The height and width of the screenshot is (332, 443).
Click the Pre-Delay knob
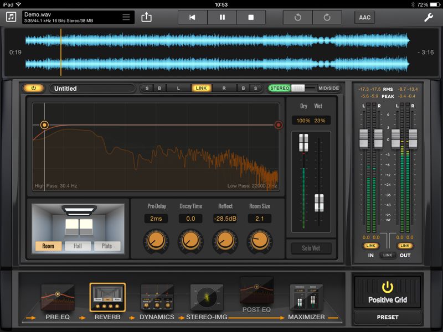[x=156, y=241]
